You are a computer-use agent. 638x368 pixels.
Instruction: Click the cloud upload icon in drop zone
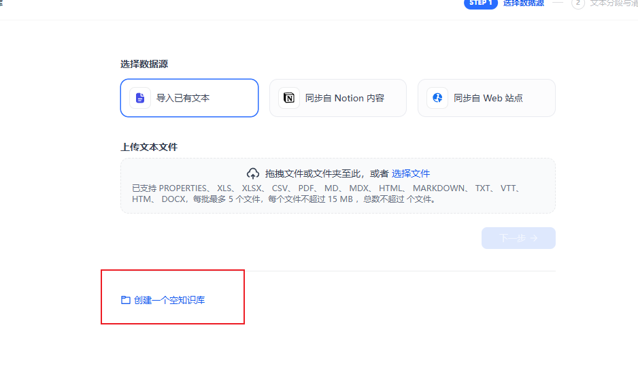click(253, 173)
